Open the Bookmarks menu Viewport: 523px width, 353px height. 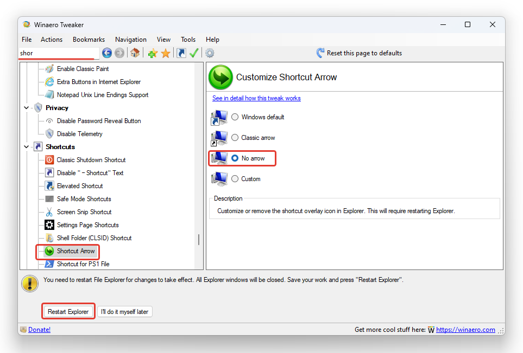89,39
